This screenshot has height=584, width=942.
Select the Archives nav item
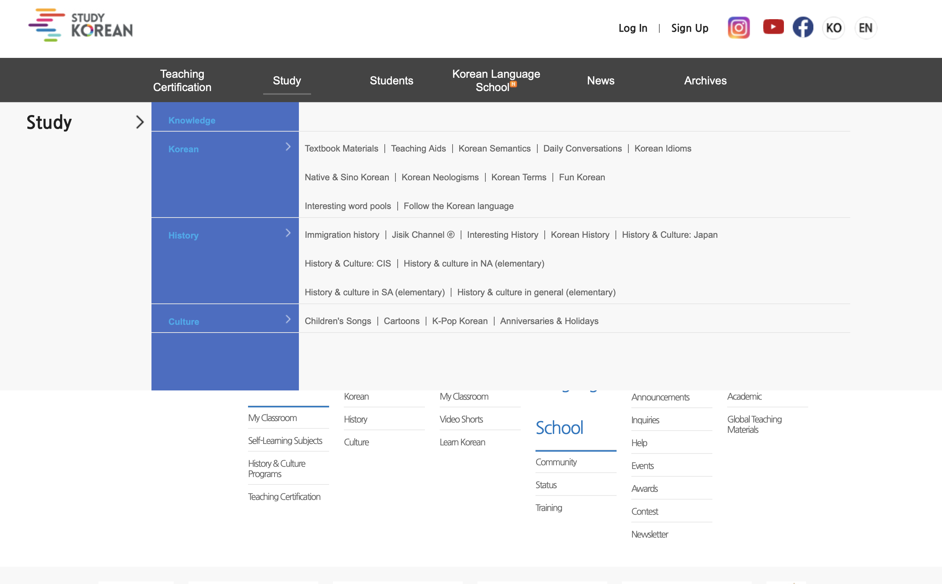click(705, 80)
